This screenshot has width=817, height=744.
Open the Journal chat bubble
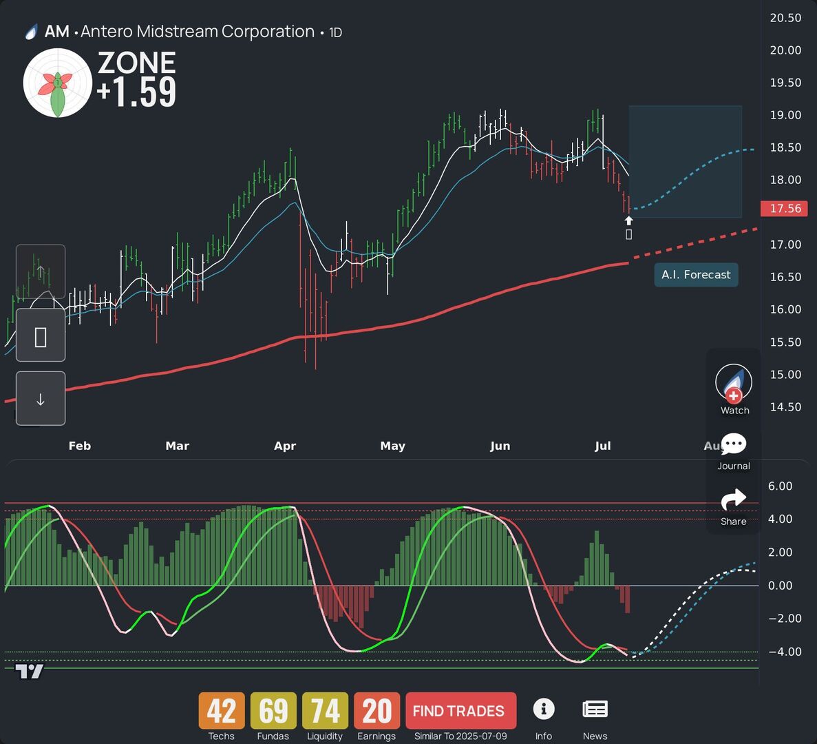point(734,444)
